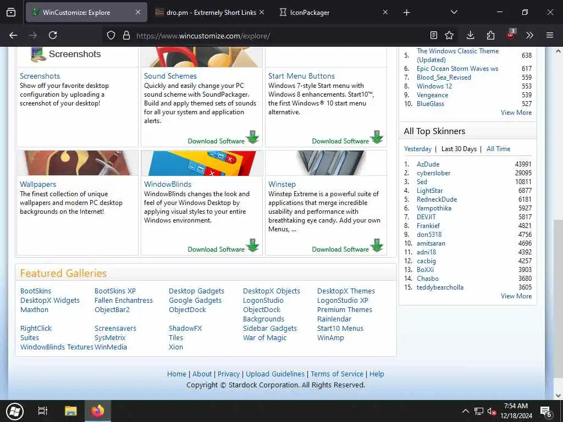Open the Terms of Service footer link
The height and width of the screenshot is (422, 563).
click(x=337, y=374)
